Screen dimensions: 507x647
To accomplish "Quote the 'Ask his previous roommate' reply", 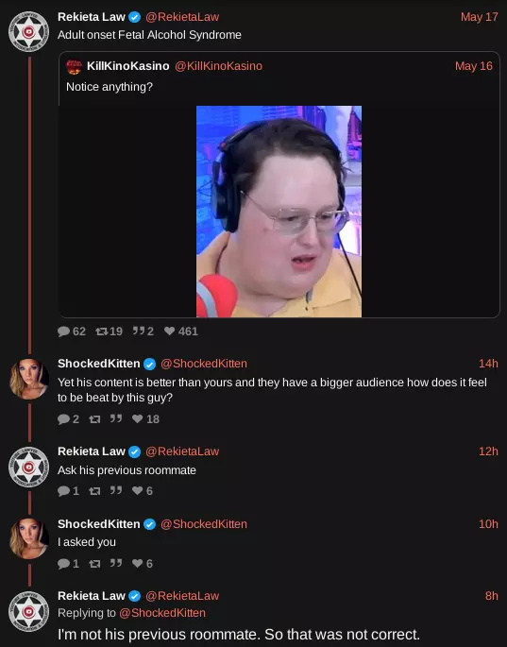I will [116, 490].
